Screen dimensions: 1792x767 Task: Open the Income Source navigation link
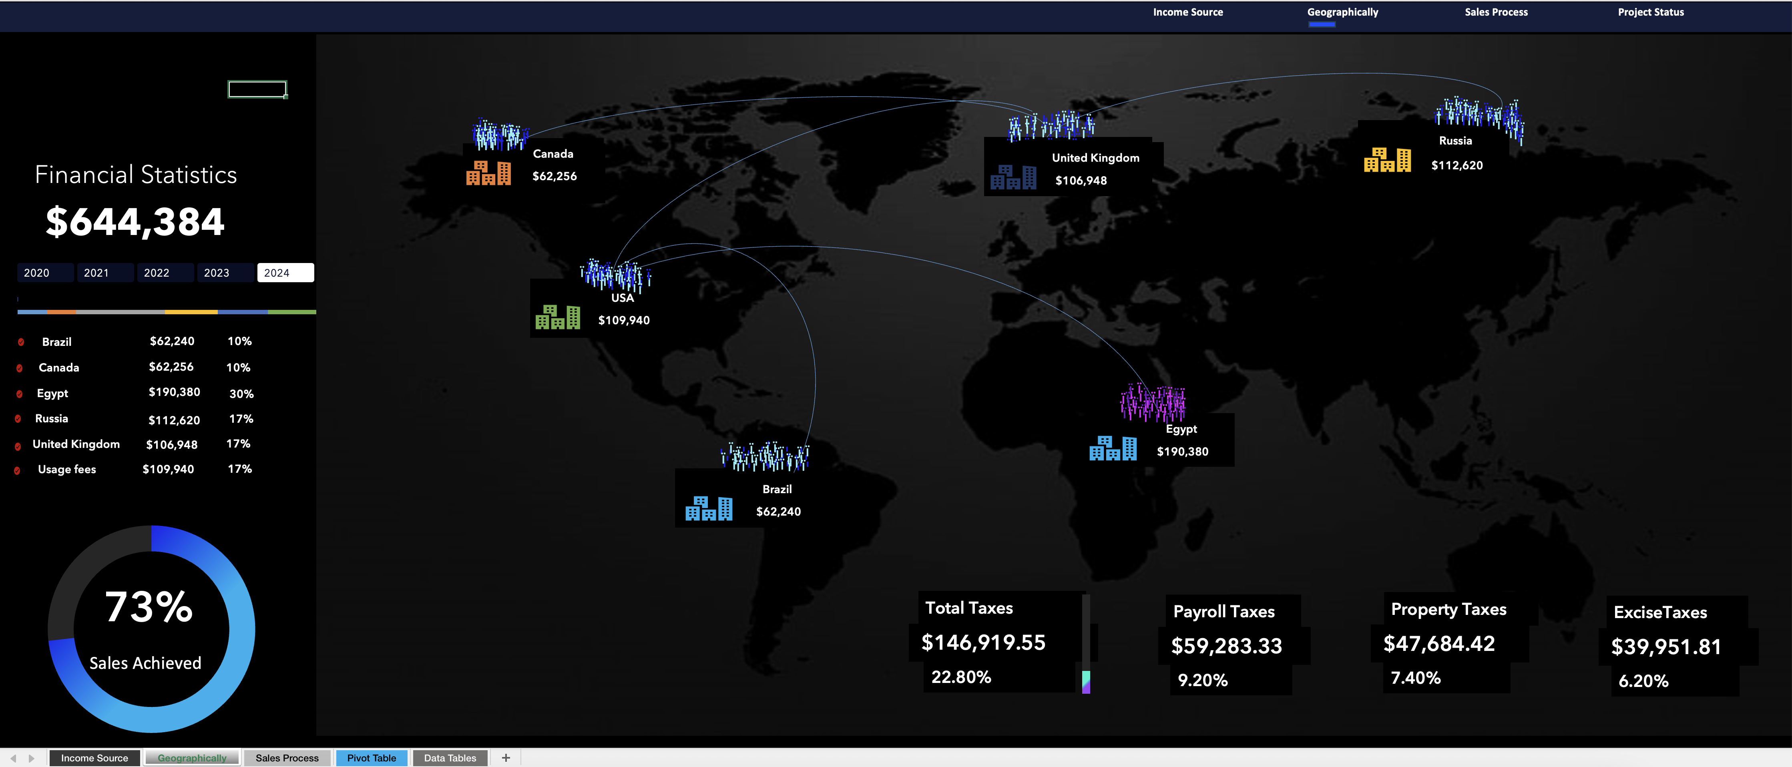1187,12
